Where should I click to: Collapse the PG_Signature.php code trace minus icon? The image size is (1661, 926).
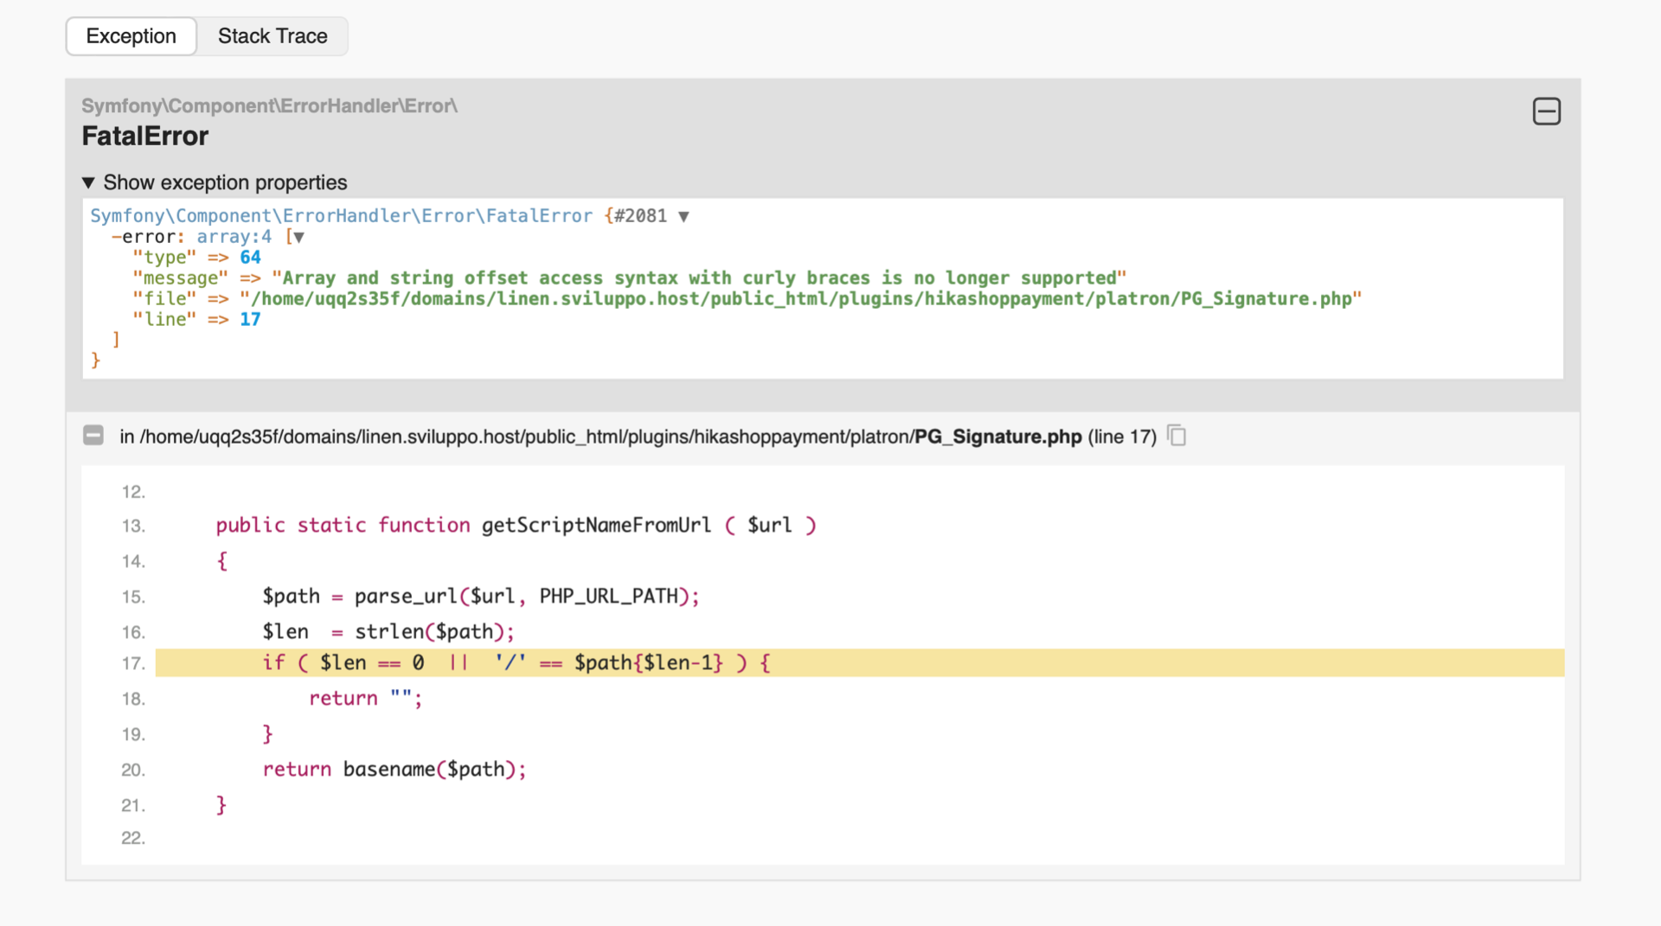[x=93, y=436]
